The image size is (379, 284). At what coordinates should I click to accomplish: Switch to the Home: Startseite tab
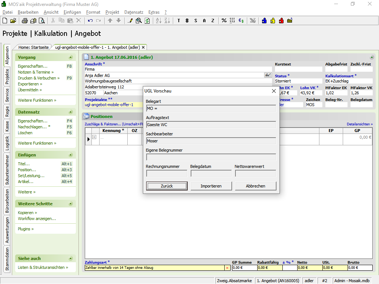pos(33,47)
